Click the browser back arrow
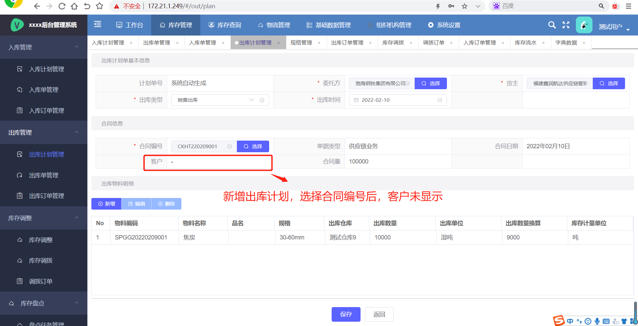Image resolution: width=638 pixels, height=326 pixels. pyautogui.click(x=37, y=6)
